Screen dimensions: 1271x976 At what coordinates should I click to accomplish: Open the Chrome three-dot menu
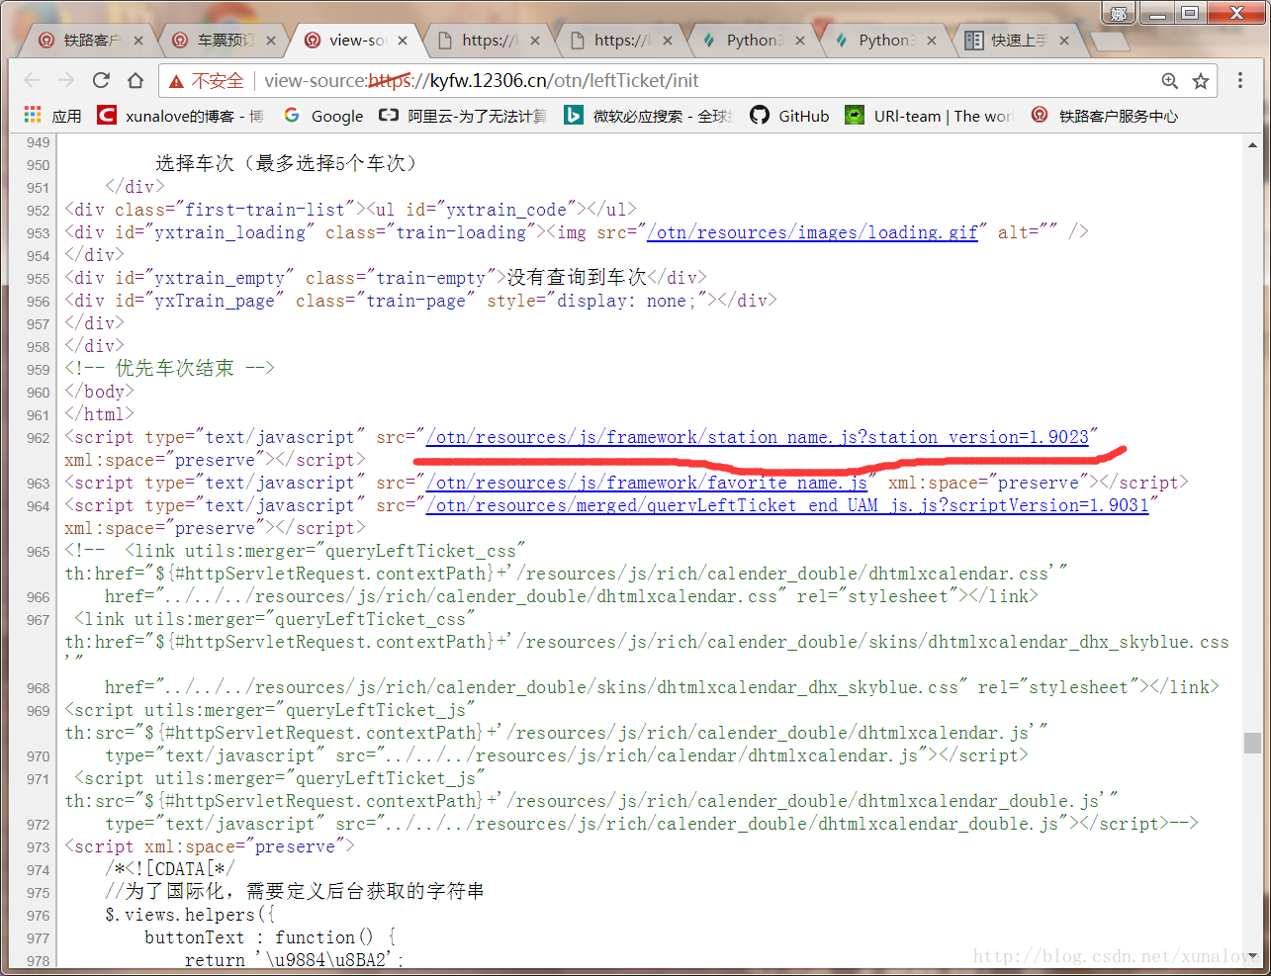(x=1239, y=80)
